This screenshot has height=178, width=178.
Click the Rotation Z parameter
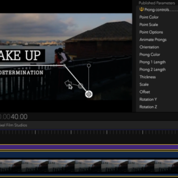click(x=148, y=107)
